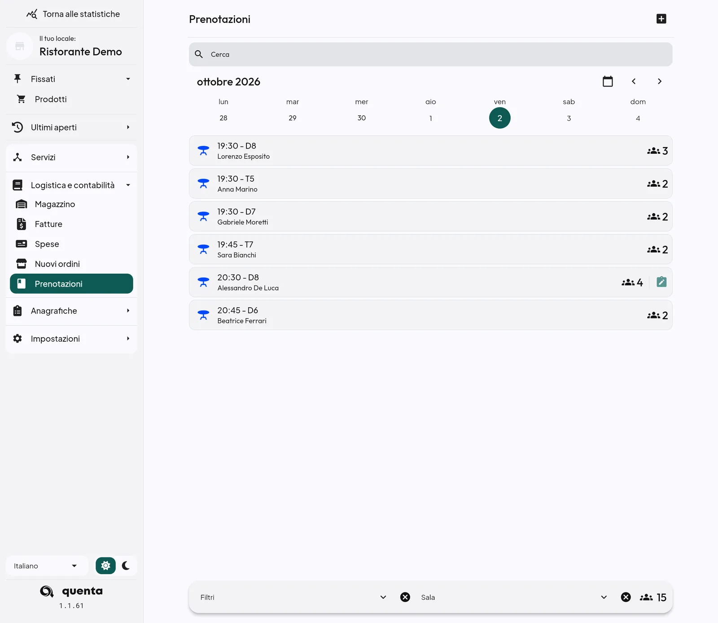Select Friday 2 highlighted date
718x623 pixels.
click(x=499, y=118)
